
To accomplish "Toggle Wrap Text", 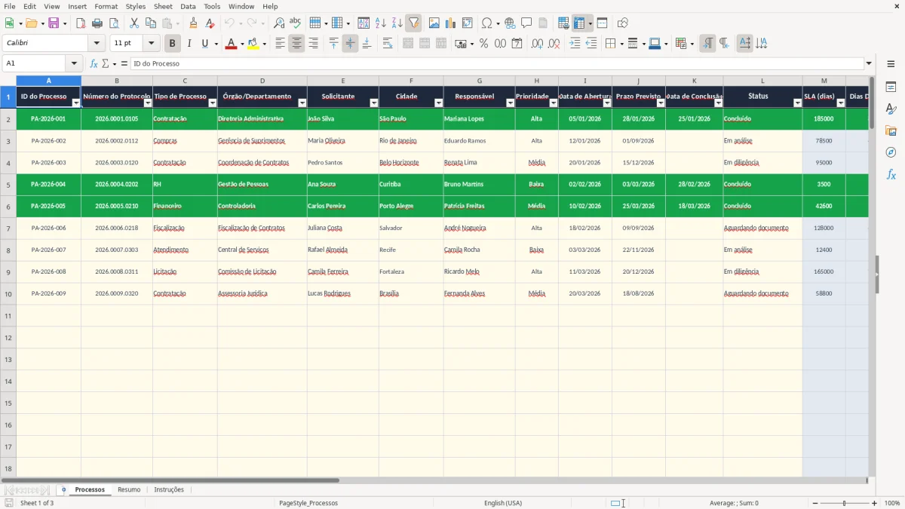I will [387, 44].
